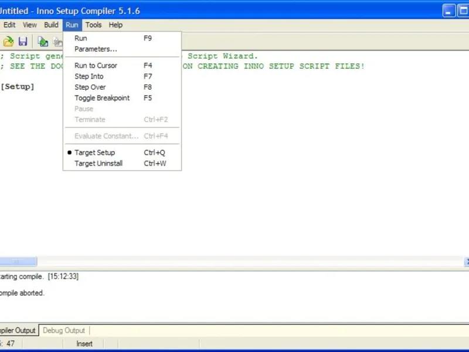
Task: Collapse the open Run menu
Action: [72, 25]
